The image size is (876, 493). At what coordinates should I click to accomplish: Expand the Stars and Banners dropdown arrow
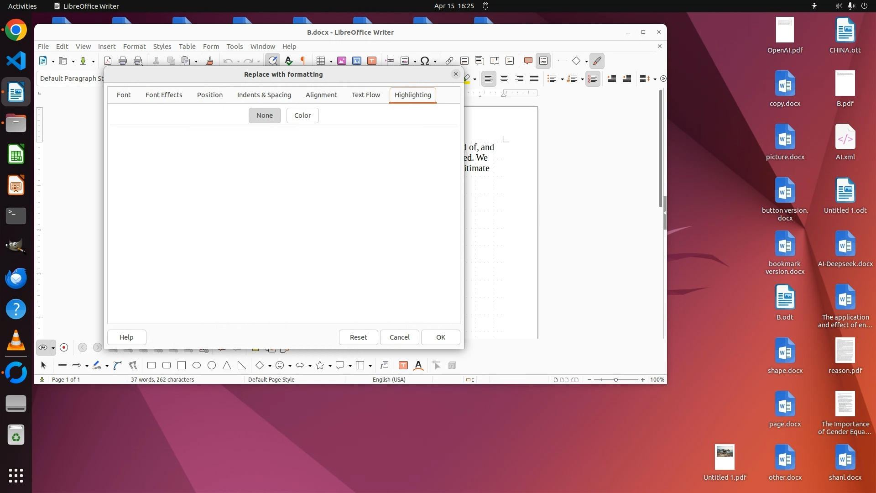pos(330,366)
